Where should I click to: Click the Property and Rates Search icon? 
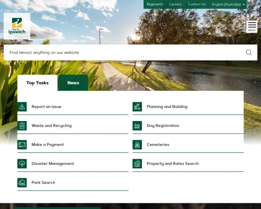click(x=137, y=164)
